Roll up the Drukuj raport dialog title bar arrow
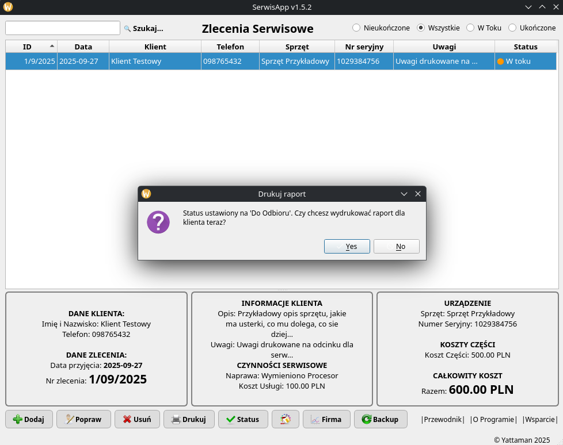Screen dimensions: 563x445 tap(404, 194)
